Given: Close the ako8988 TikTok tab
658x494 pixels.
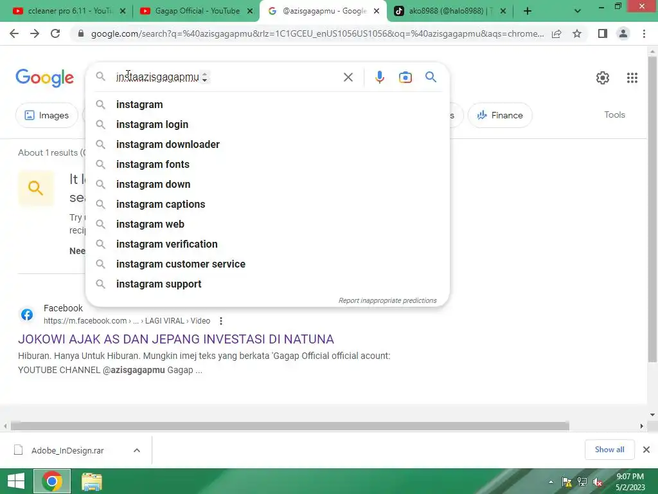Looking at the screenshot, I should (502, 12).
